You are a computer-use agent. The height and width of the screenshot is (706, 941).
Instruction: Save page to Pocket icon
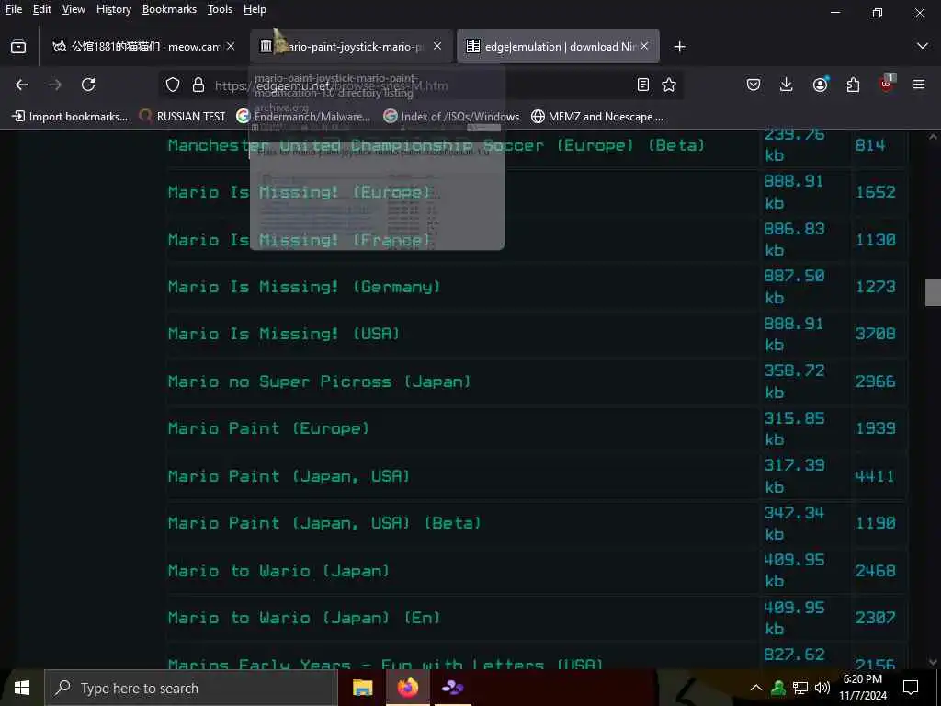click(754, 85)
